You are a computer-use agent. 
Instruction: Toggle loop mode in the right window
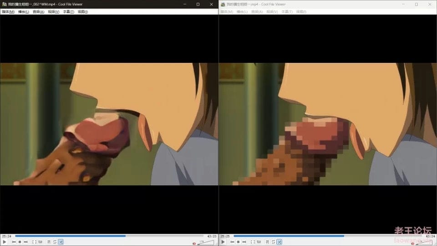tap(274, 242)
